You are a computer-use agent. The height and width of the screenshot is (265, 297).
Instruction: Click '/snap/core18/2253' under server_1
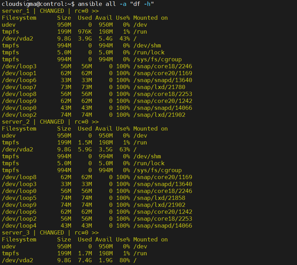click(x=163, y=94)
